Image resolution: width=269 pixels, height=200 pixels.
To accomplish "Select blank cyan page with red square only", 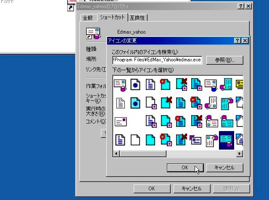I will pos(166,121).
